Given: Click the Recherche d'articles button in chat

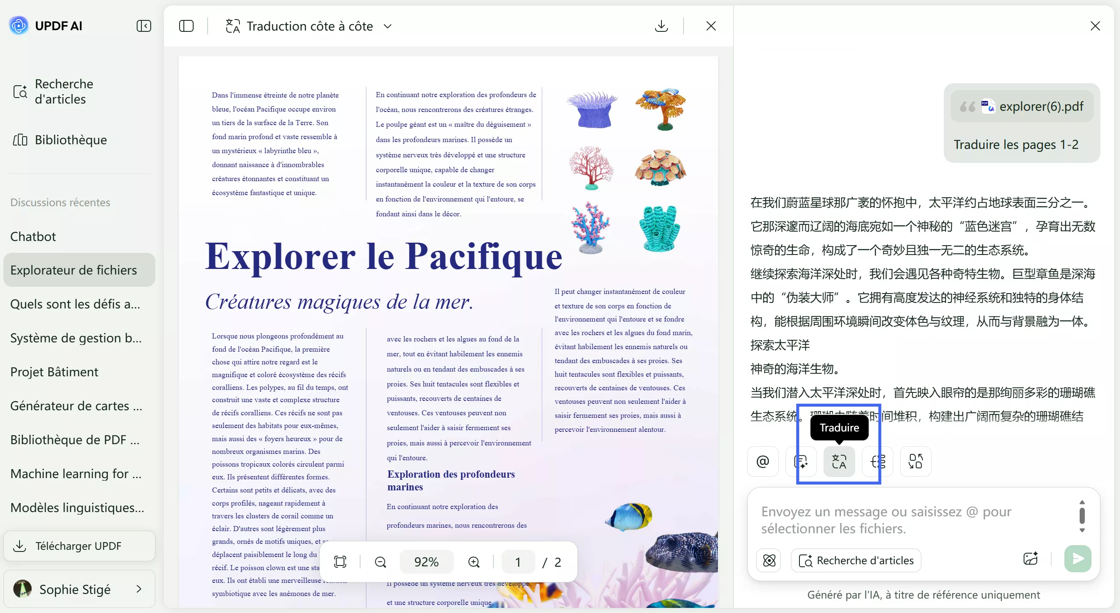Looking at the screenshot, I should pyautogui.click(x=856, y=560).
